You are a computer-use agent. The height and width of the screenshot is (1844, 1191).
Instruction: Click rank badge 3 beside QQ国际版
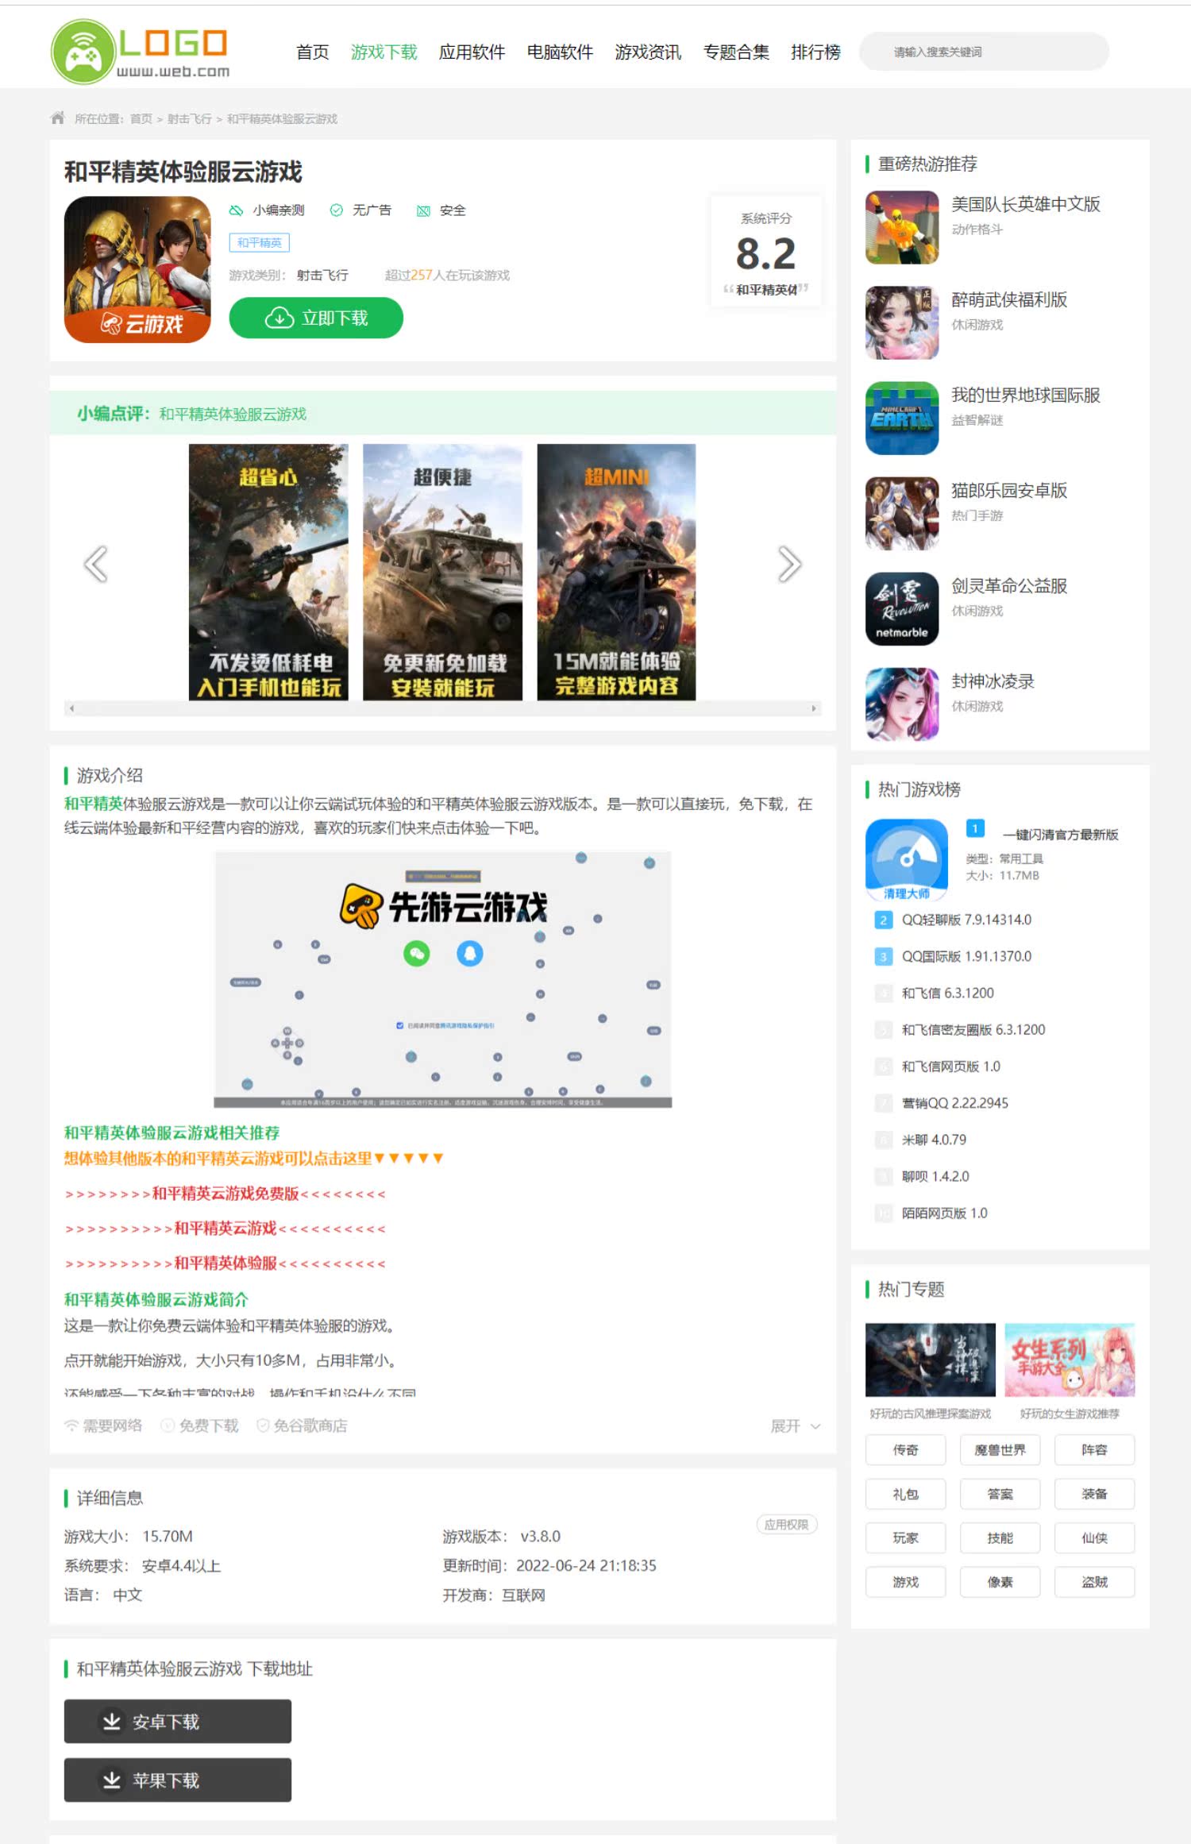[x=883, y=956]
